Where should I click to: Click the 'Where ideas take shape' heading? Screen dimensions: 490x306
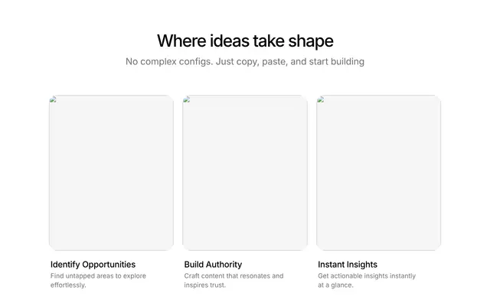coord(245,41)
